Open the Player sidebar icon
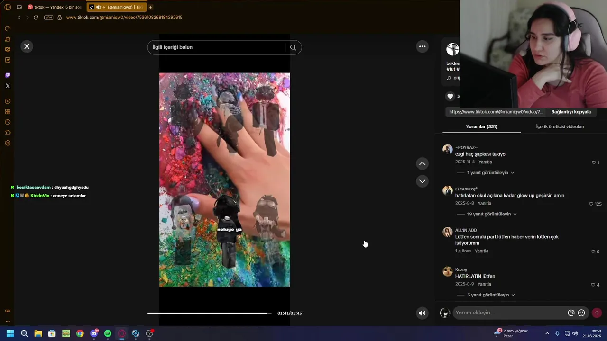The image size is (607, 341). tap(8, 101)
